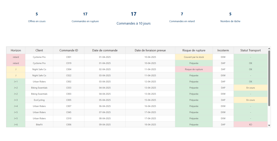Image resolution: width=277 pixels, height=141 pixels.
Task: Sort by the Horizon column header
Action: click(x=16, y=50)
